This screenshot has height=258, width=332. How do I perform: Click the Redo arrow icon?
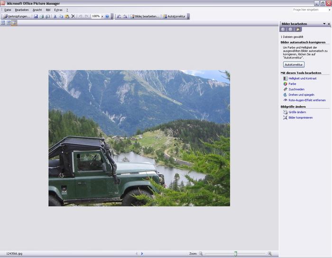click(x=86, y=16)
